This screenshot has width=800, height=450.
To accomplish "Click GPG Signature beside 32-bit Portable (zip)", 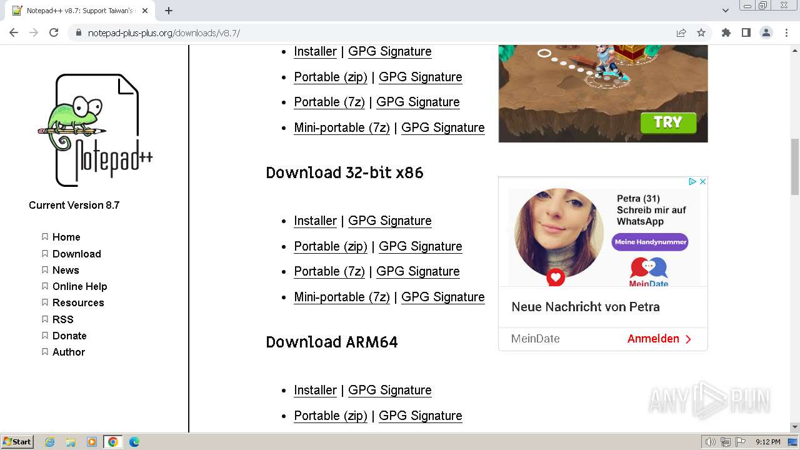I will tap(420, 246).
